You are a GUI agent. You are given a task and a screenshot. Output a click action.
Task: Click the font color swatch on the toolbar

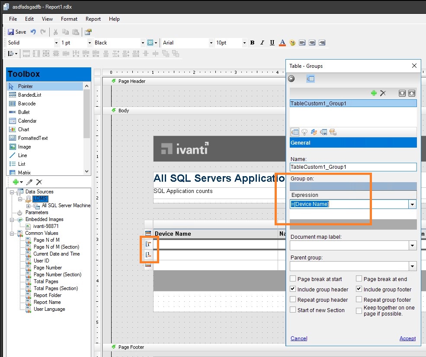point(282,43)
